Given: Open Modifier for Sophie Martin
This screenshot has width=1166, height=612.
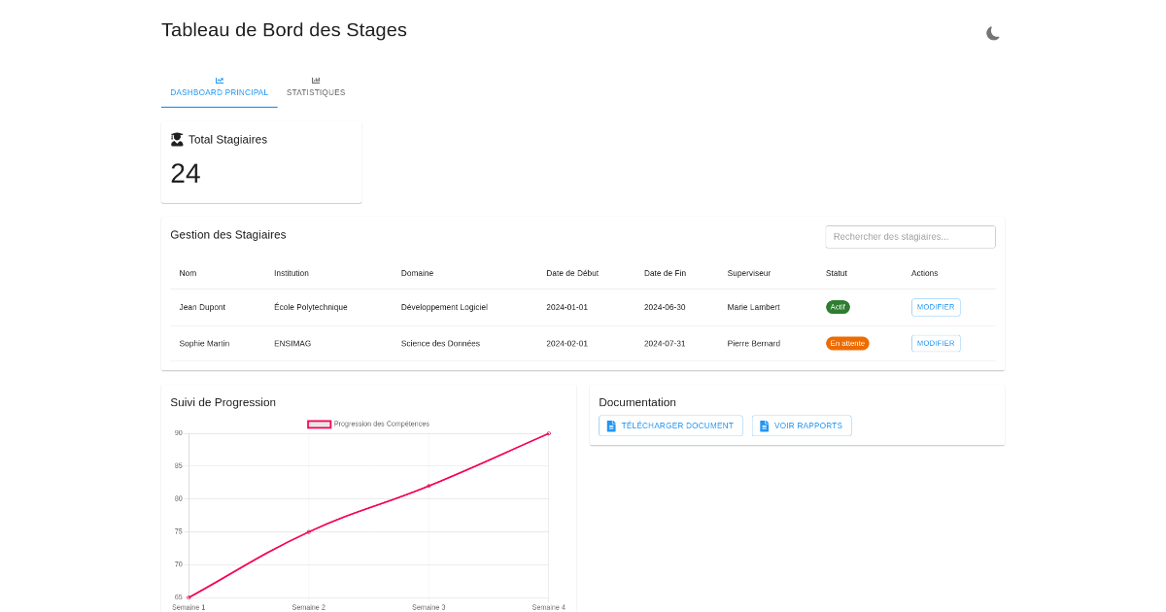Looking at the screenshot, I should coord(935,343).
